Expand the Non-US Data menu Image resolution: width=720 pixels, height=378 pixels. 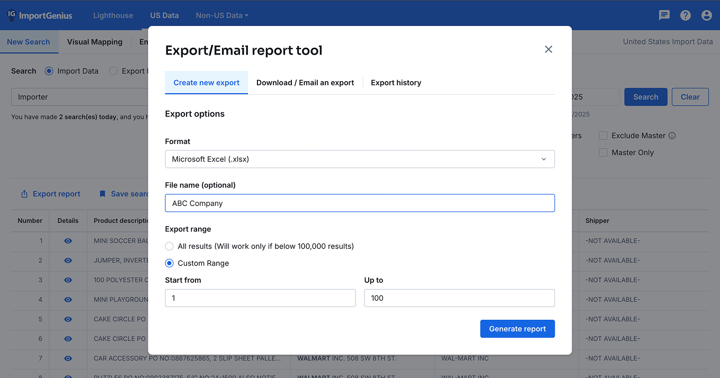(221, 15)
